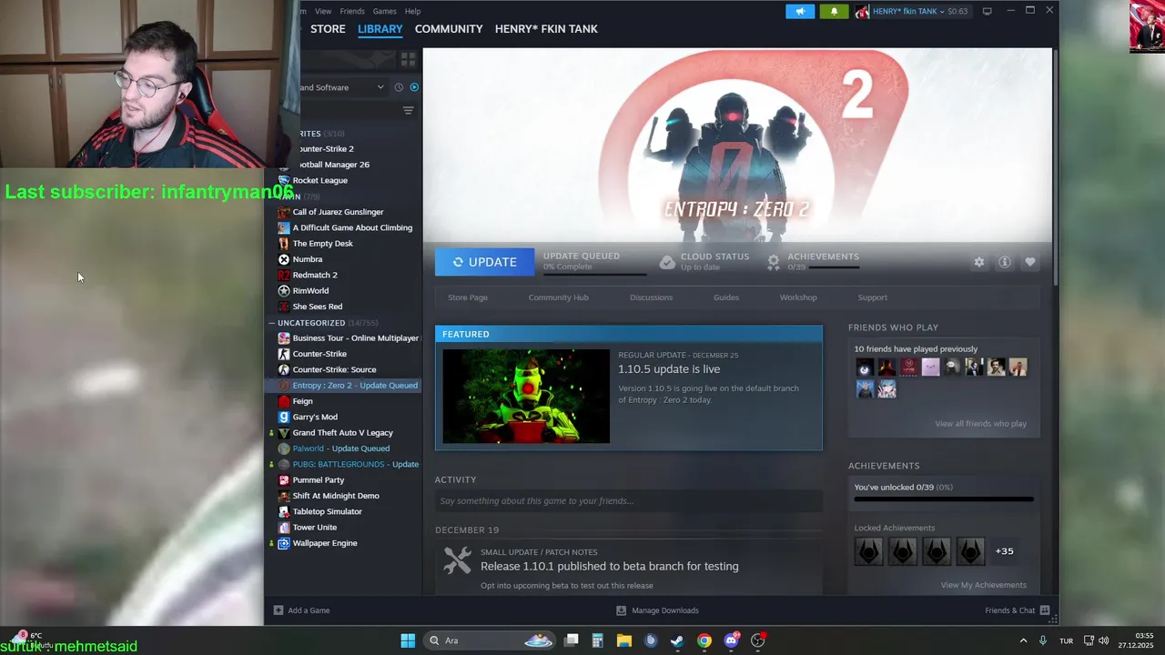Click the update queued progress bar
The image size is (1165, 655).
click(594, 273)
